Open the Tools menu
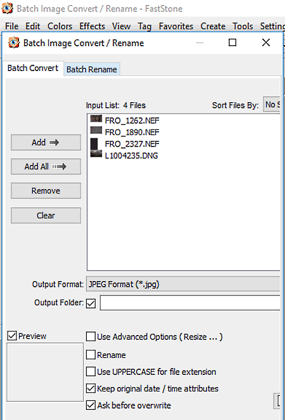 [243, 26]
